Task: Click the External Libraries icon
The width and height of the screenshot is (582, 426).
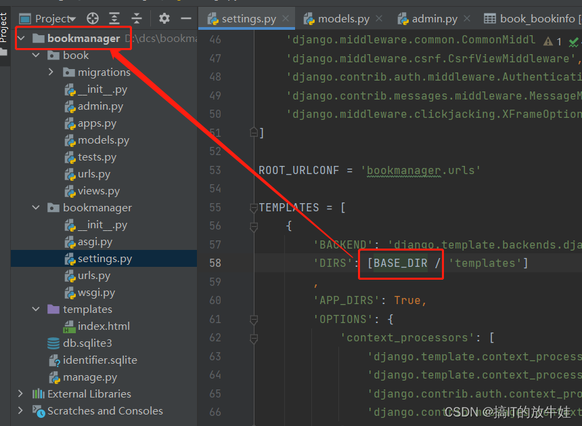Action: (x=38, y=393)
